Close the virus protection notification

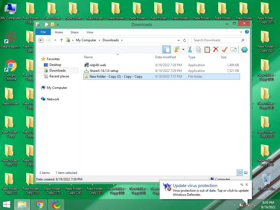(247, 185)
